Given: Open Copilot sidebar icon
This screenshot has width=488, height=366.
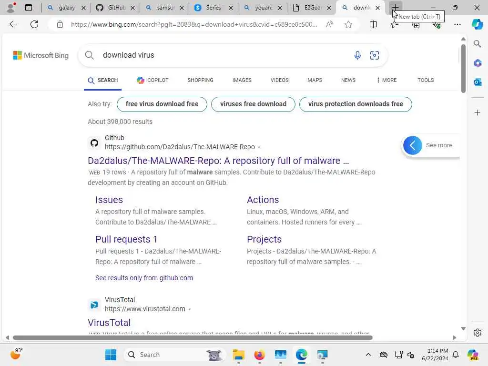Looking at the screenshot, I should click(x=477, y=24).
